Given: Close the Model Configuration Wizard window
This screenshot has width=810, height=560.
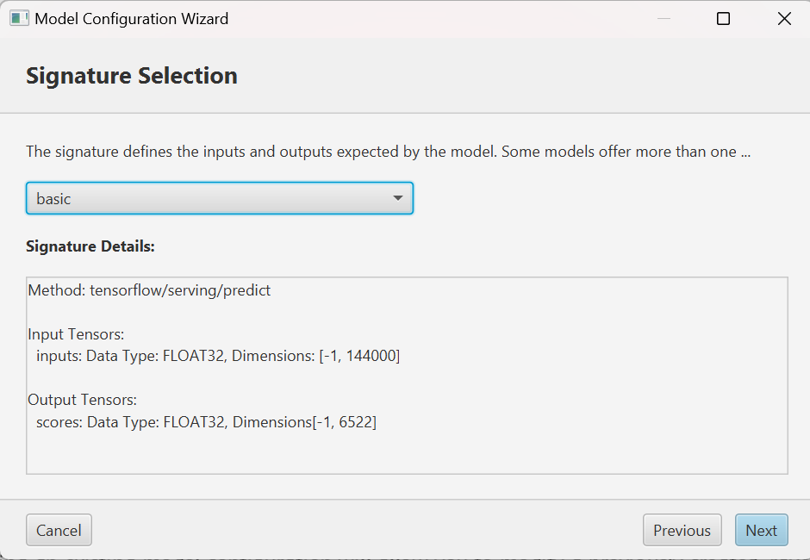Looking at the screenshot, I should 784,18.
